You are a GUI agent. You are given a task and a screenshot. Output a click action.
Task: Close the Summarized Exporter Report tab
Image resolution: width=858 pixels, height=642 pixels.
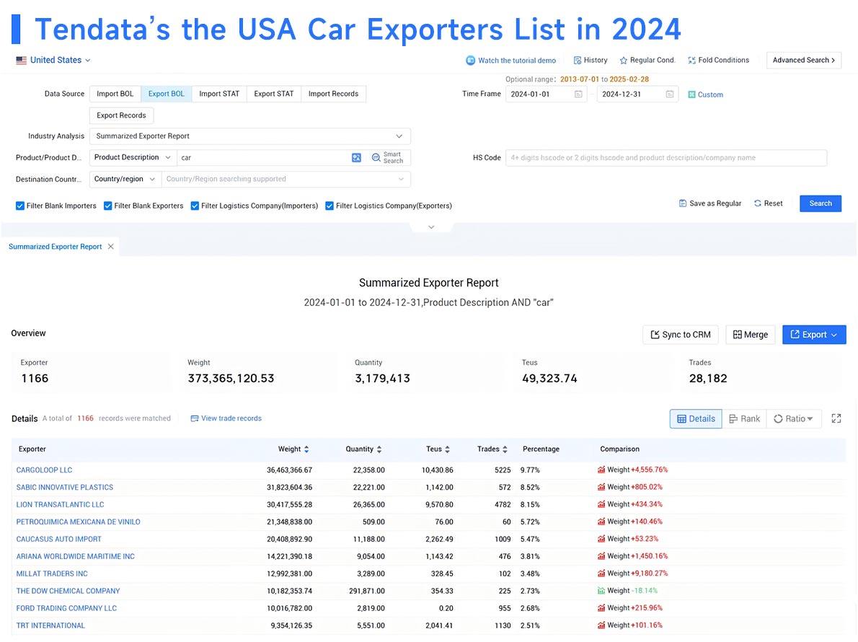pyautogui.click(x=110, y=247)
